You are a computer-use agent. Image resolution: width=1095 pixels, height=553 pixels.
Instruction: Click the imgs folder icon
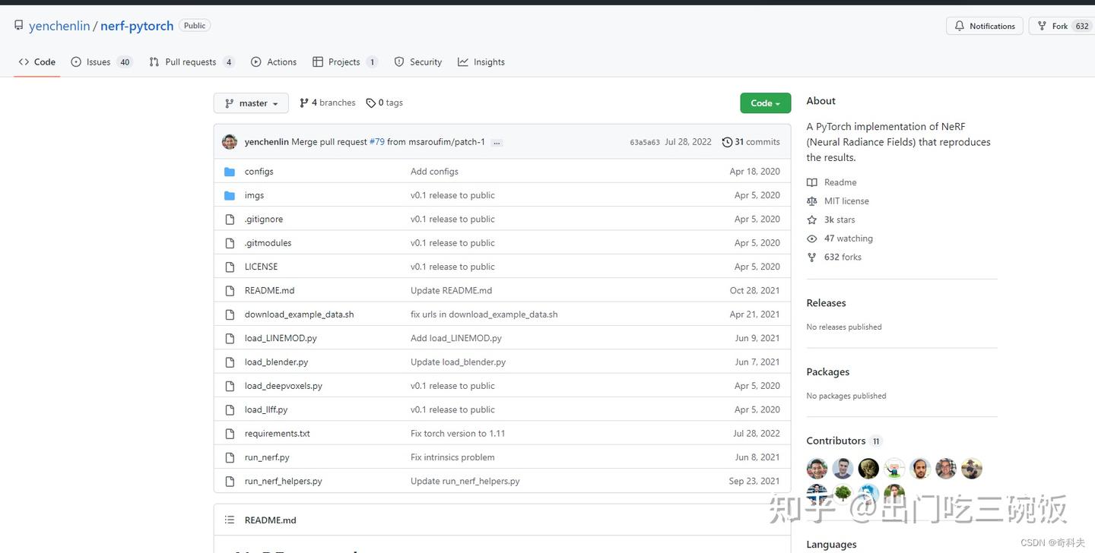[x=230, y=195]
